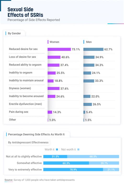Click the women's 37.6% dryness bar
This screenshot has height=185, width=124.
click(54, 89)
